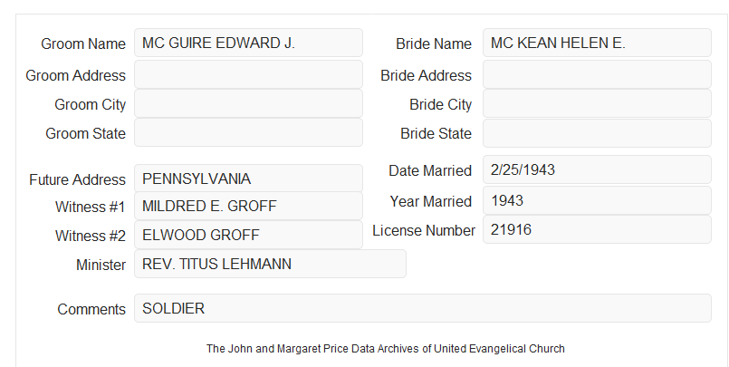The height and width of the screenshot is (367, 729).
Task: Click the Groom Name label
Action: pos(83,43)
